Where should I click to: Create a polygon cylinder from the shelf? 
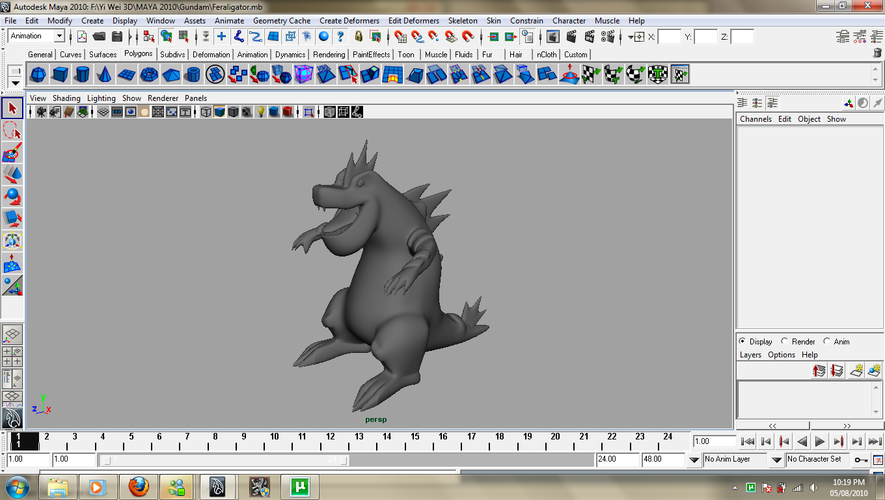pyautogui.click(x=82, y=75)
